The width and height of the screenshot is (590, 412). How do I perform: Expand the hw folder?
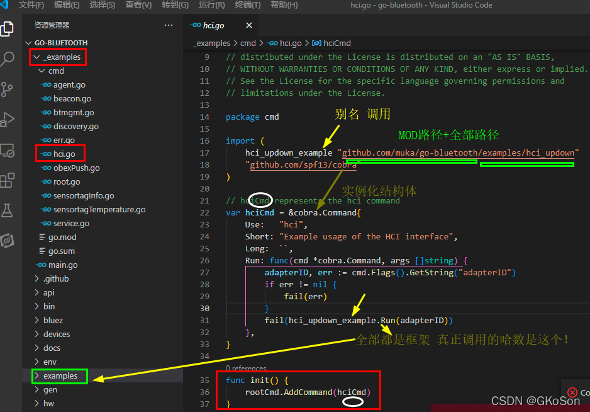click(x=37, y=403)
